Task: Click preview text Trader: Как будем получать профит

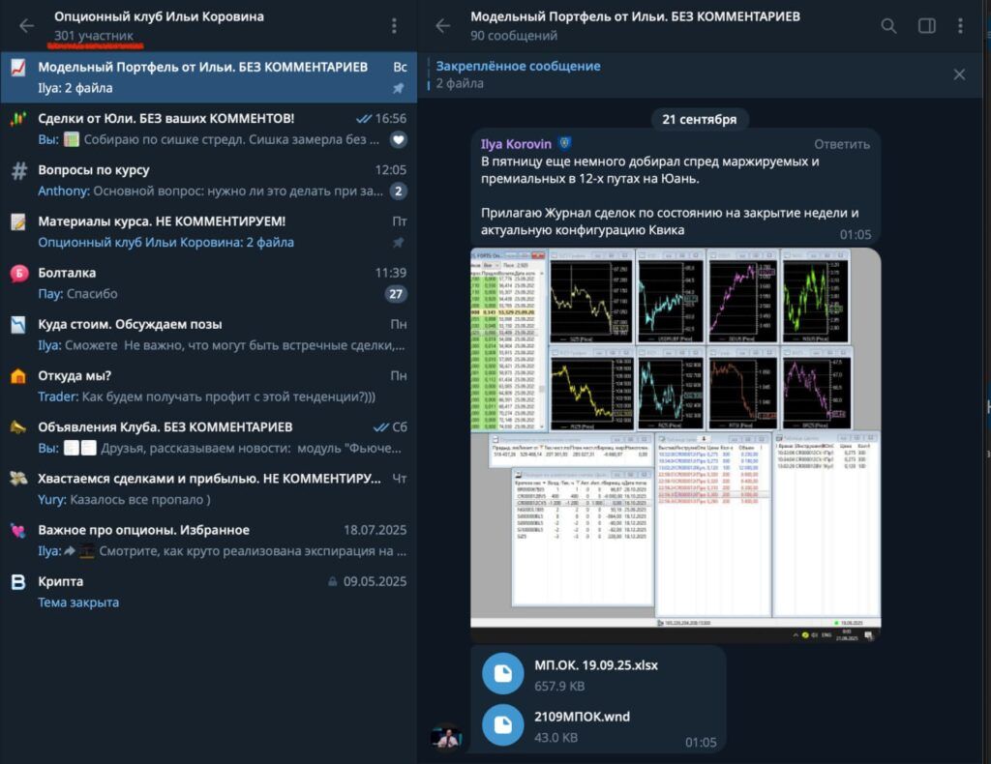Action: pyautogui.click(x=207, y=397)
